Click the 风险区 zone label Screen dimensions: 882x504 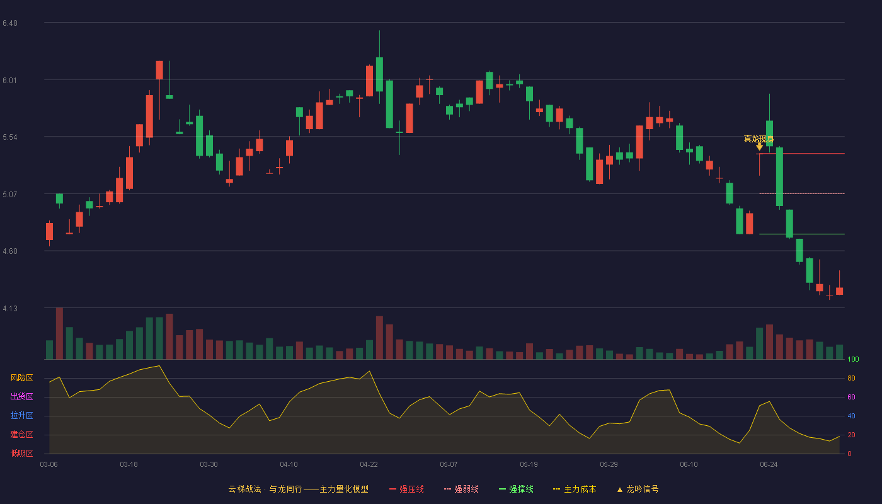click(x=22, y=378)
